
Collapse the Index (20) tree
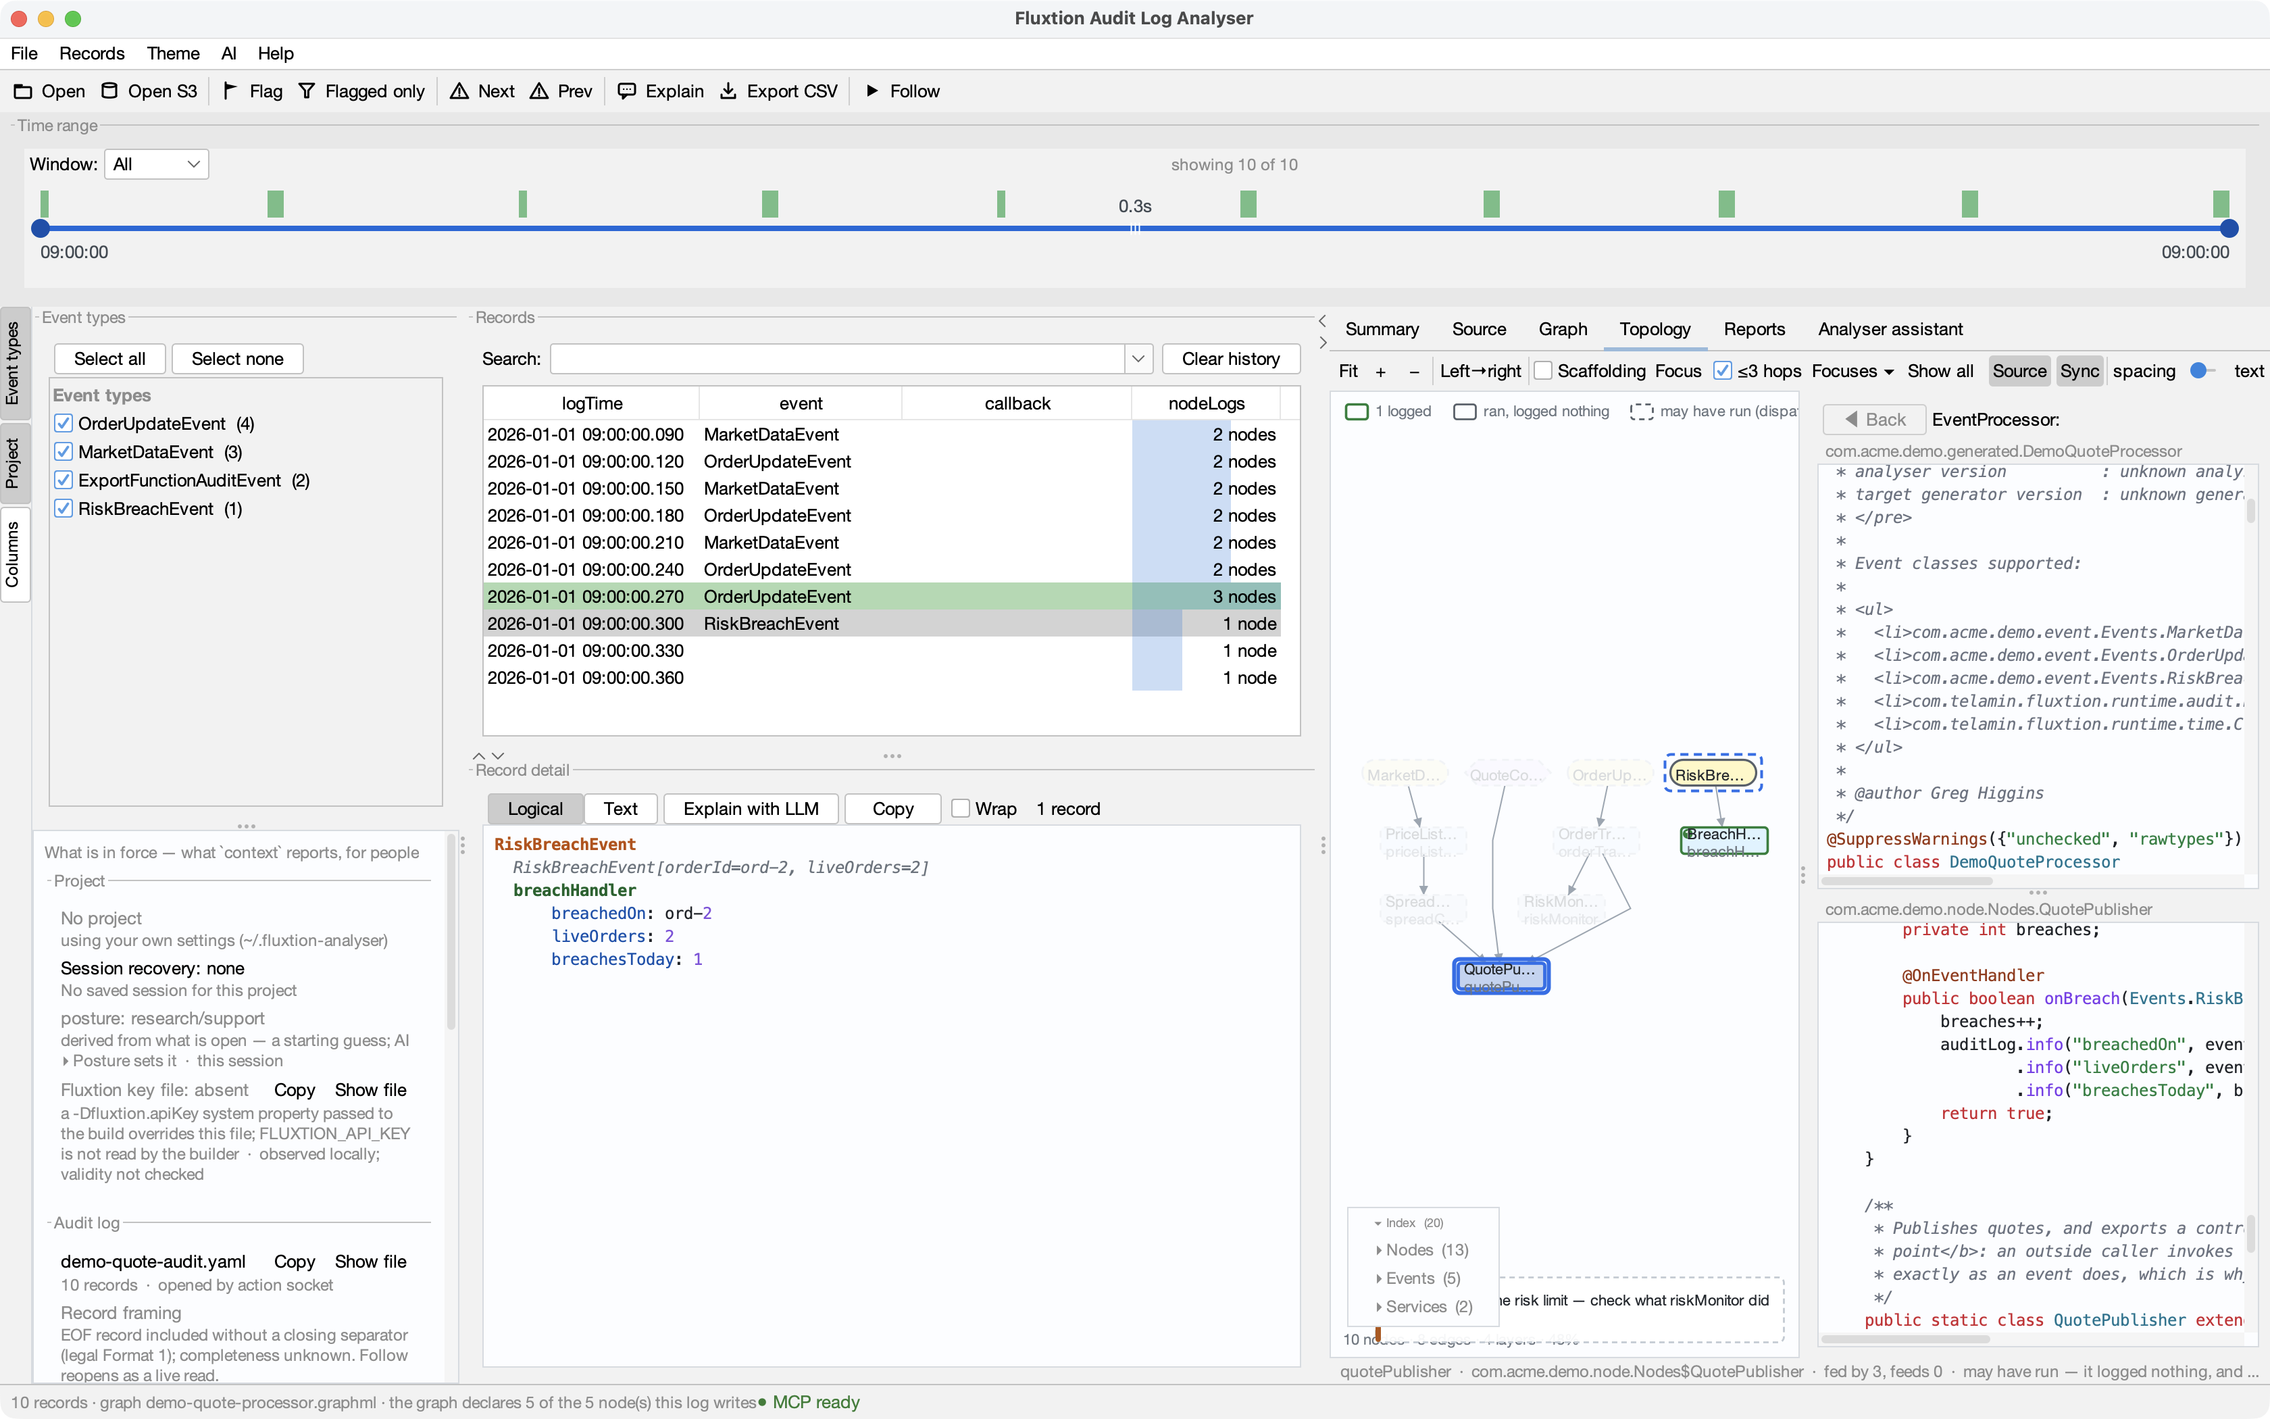point(1378,1223)
